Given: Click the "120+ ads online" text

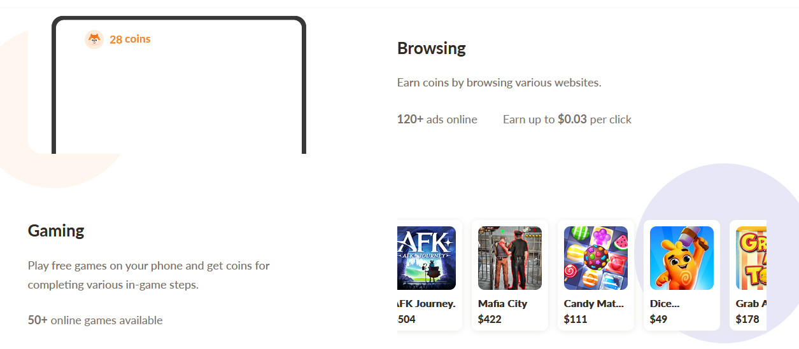Looking at the screenshot, I should (437, 120).
